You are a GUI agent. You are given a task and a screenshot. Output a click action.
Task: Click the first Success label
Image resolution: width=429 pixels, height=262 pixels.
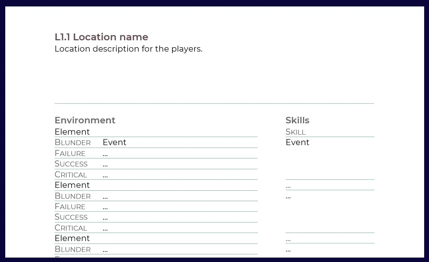coord(71,164)
